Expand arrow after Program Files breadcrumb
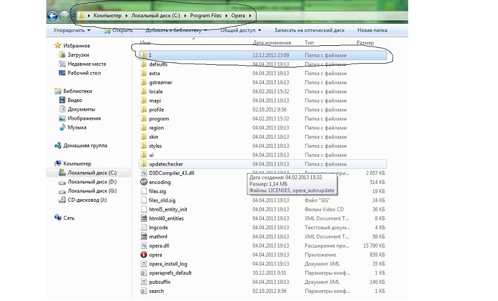498x301 pixels. (226, 16)
